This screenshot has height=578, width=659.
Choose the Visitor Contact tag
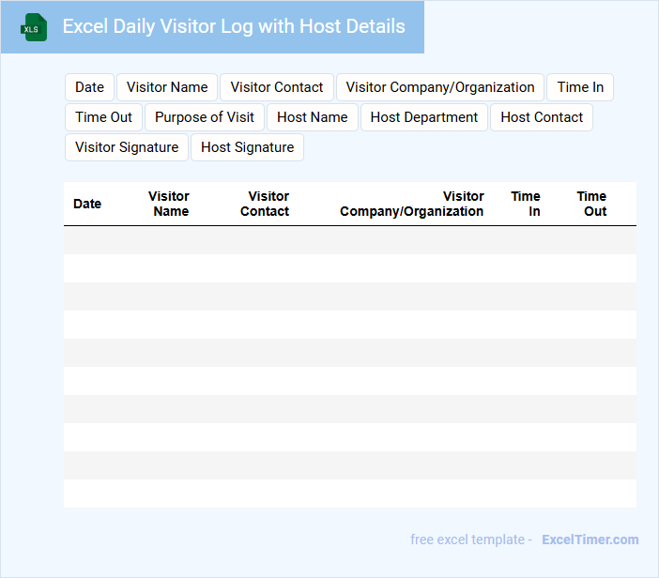click(x=277, y=87)
